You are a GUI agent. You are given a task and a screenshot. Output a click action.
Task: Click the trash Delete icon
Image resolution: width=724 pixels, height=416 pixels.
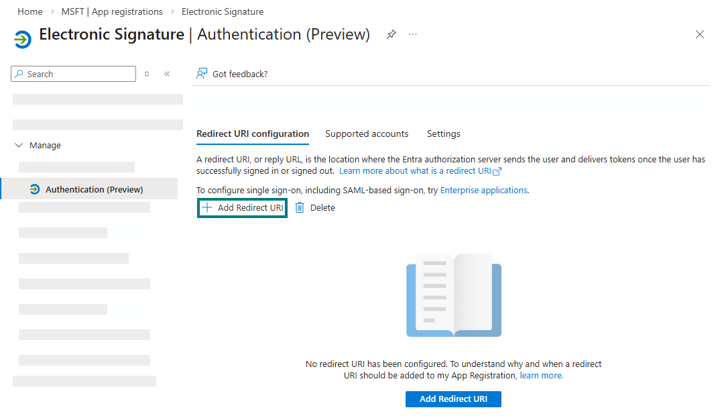coord(300,208)
